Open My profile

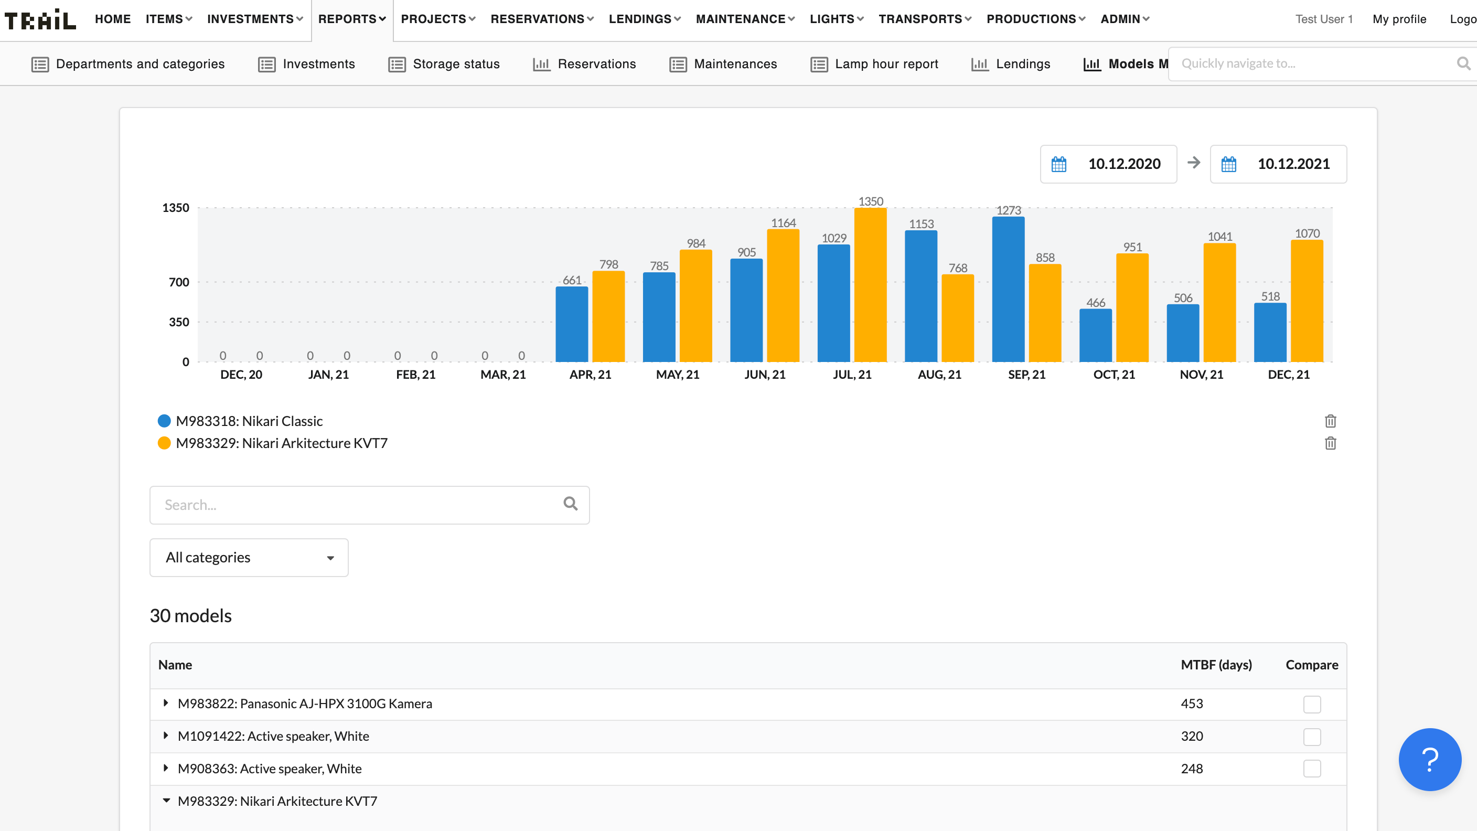pyautogui.click(x=1399, y=19)
